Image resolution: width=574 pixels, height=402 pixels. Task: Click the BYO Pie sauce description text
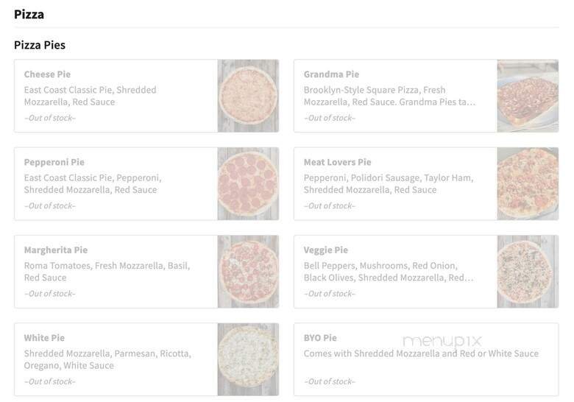coord(421,353)
